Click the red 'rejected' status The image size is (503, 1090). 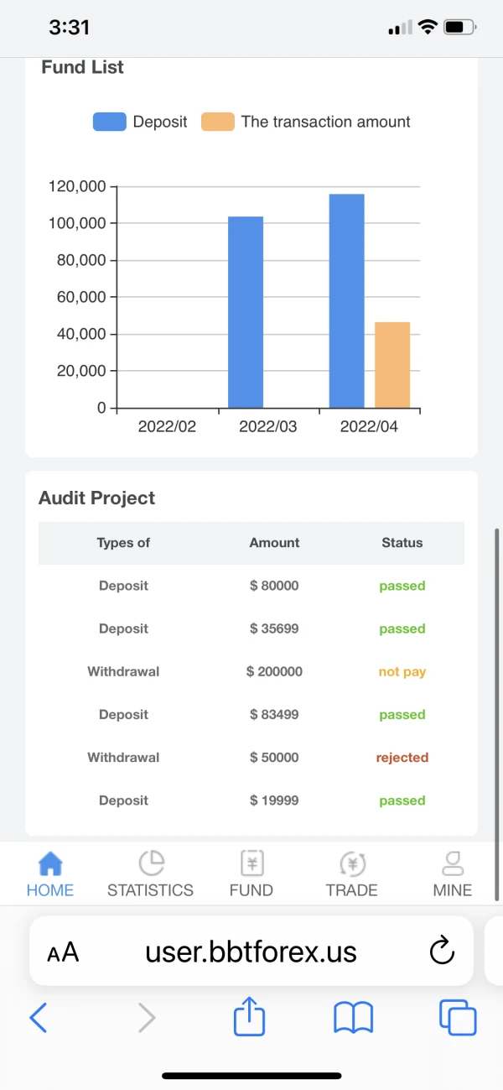402,758
